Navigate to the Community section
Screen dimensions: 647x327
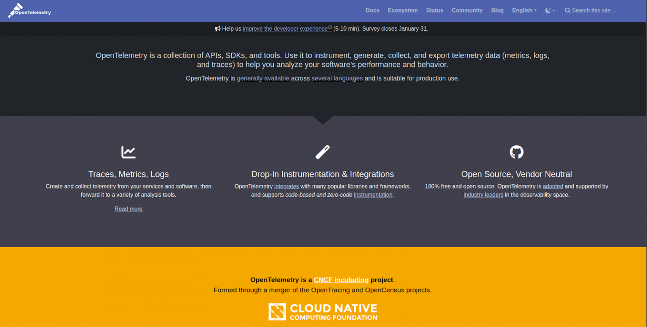coord(467,11)
